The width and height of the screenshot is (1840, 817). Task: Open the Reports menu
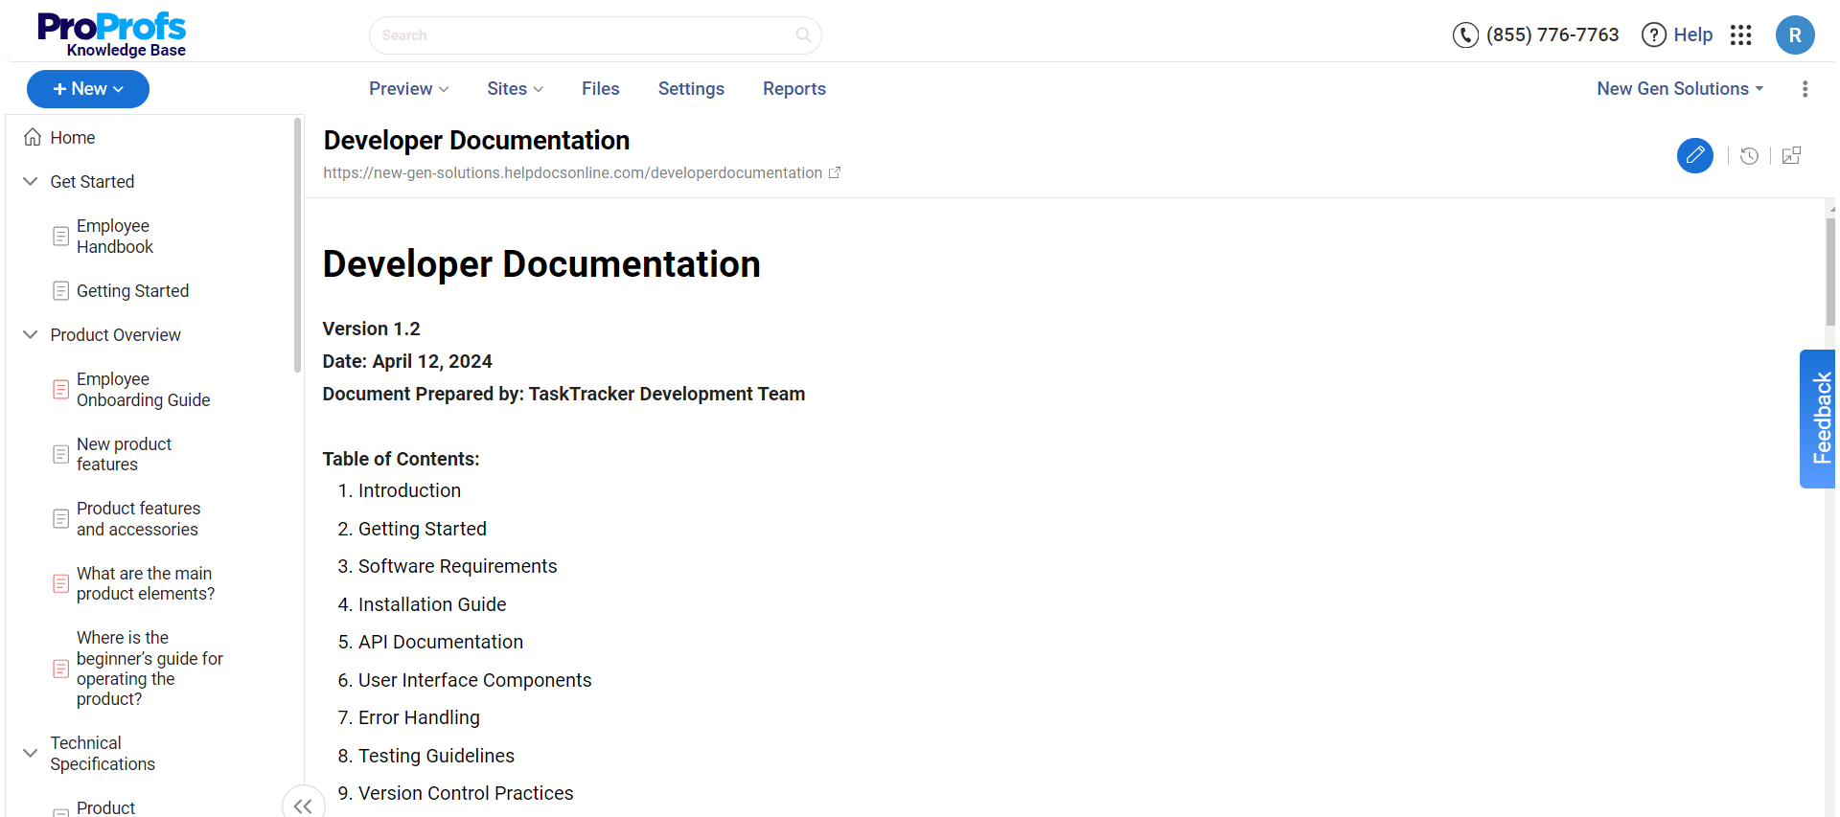[x=794, y=89]
